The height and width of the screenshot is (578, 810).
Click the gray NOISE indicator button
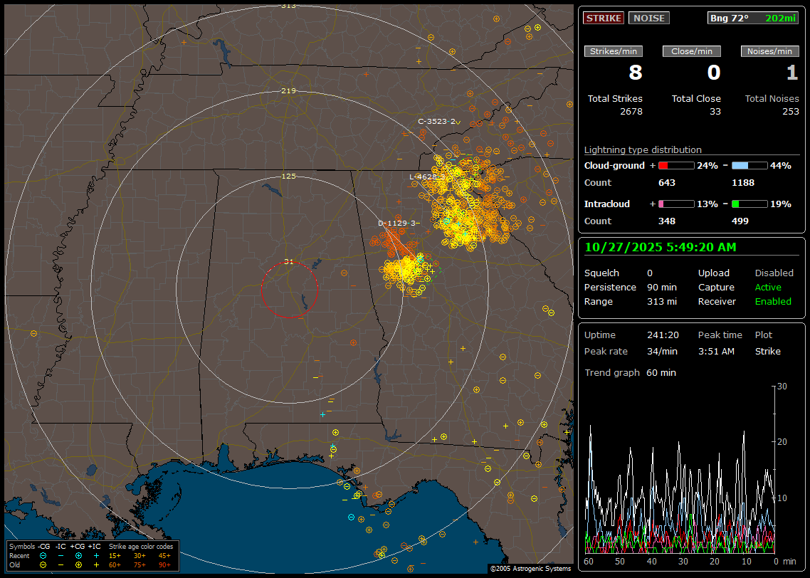pyautogui.click(x=648, y=18)
